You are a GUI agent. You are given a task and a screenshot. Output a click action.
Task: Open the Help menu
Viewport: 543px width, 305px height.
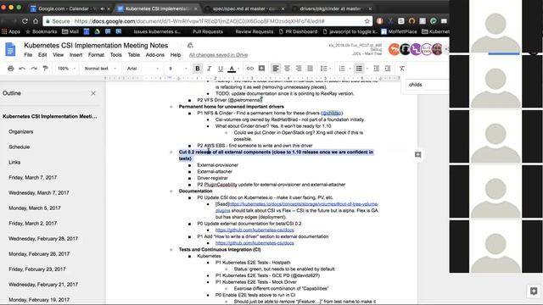(x=176, y=55)
